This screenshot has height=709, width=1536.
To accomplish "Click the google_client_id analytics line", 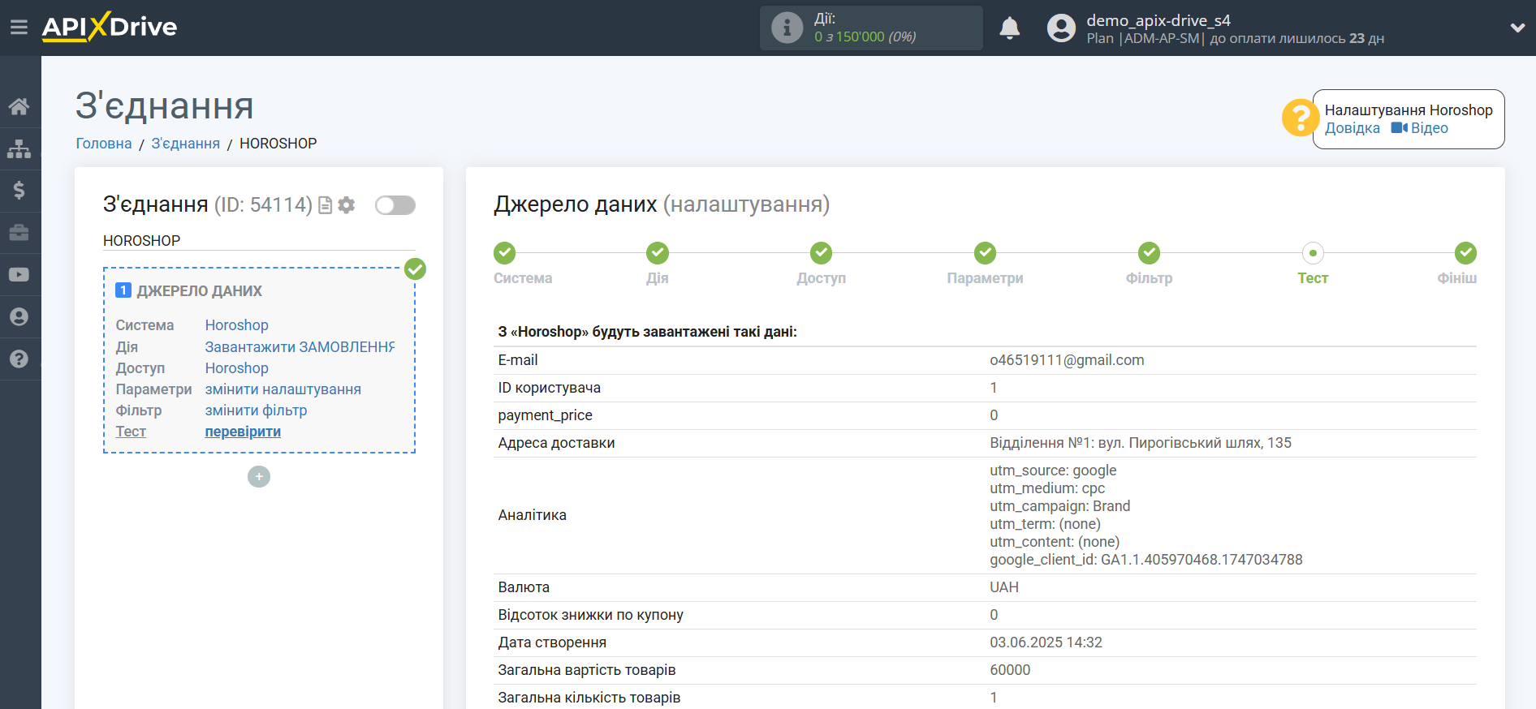I will [1146, 560].
